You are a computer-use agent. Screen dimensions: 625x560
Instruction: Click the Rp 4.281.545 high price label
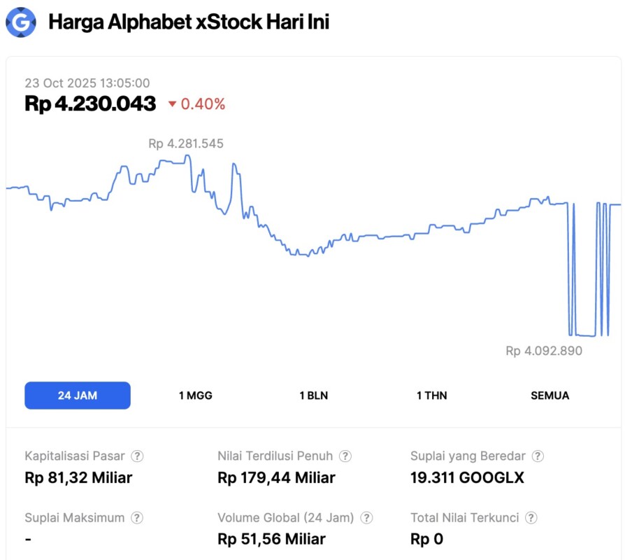(x=186, y=143)
